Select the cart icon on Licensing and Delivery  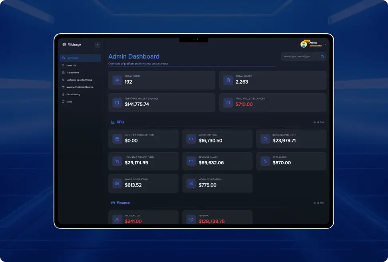tap(117, 161)
